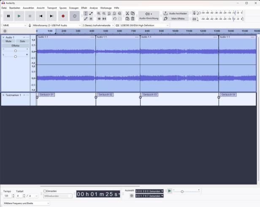Enable the Einrasten snapping checkbox
Image resolution: width=260 pixels, height=207 pixels.
pyautogui.click(x=45, y=191)
